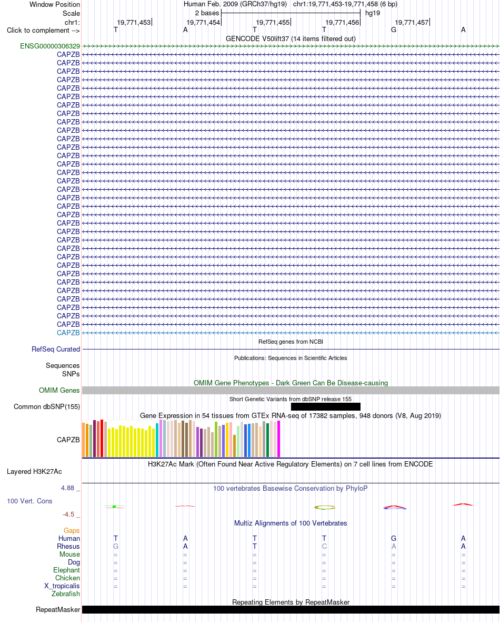Screen dimensions: 500x622
Task: Click position label 19,771,456
Action: (x=342, y=23)
